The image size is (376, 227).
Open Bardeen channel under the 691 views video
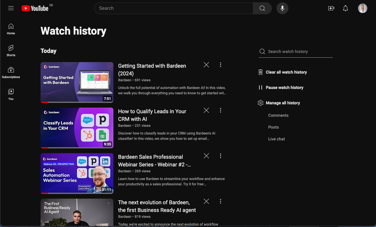click(x=124, y=80)
